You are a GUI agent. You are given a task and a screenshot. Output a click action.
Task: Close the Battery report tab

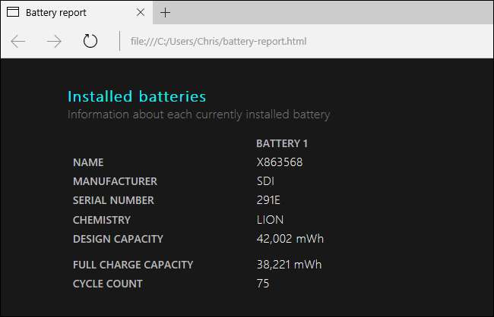tap(139, 12)
